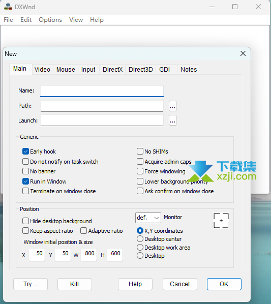The width and height of the screenshot is (271, 304).
Task: Click the Try ... button
Action: [x=31, y=284]
